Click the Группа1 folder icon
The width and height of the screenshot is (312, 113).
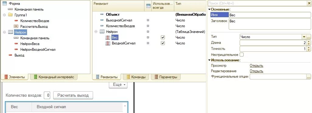click(10, 15)
